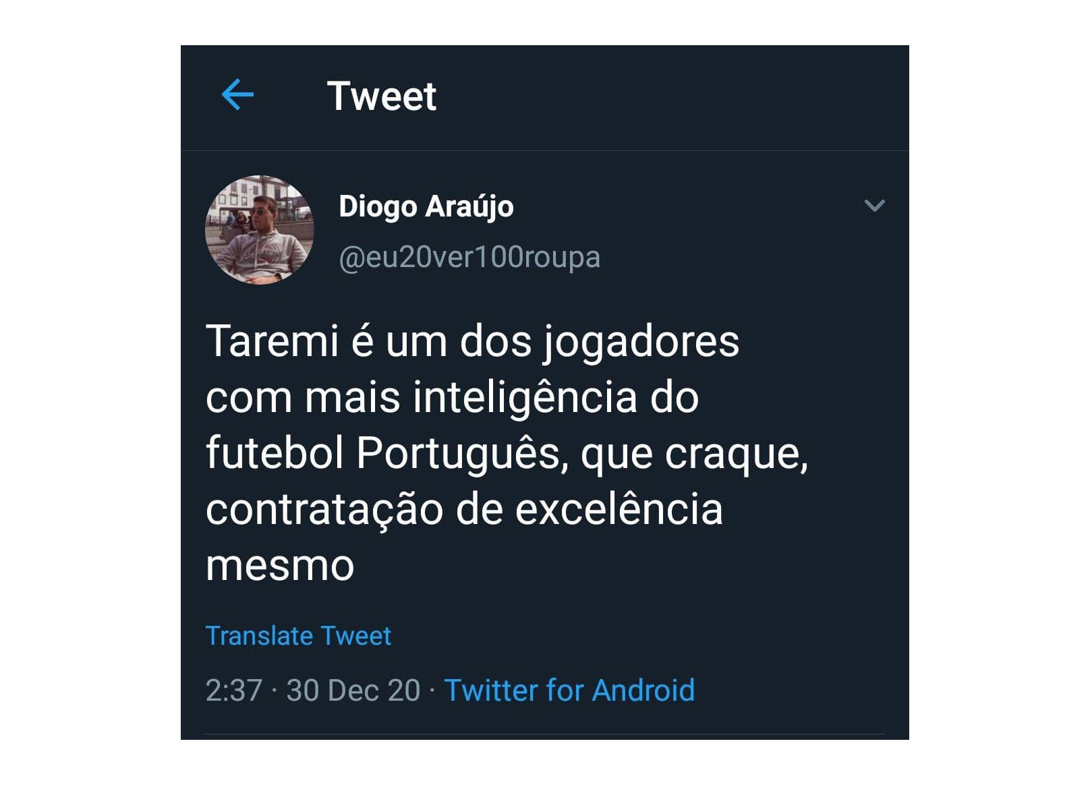Click the word contratação in the tweet
This screenshot has height=785, width=1090.
324,509
